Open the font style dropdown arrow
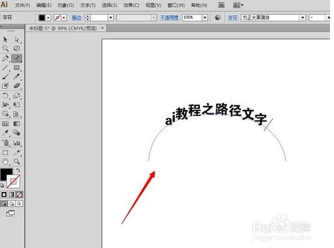This screenshot has height=248, width=334. click(328, 17)
